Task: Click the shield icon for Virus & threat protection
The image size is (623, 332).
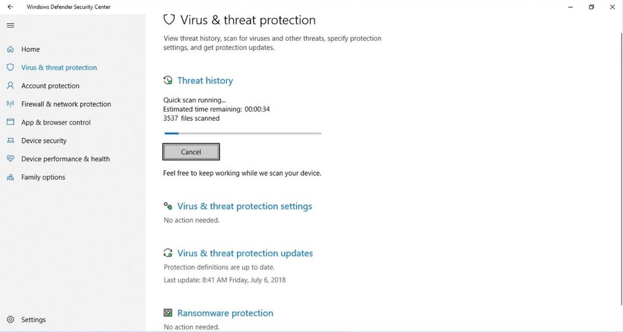Action: pos(10,68)
